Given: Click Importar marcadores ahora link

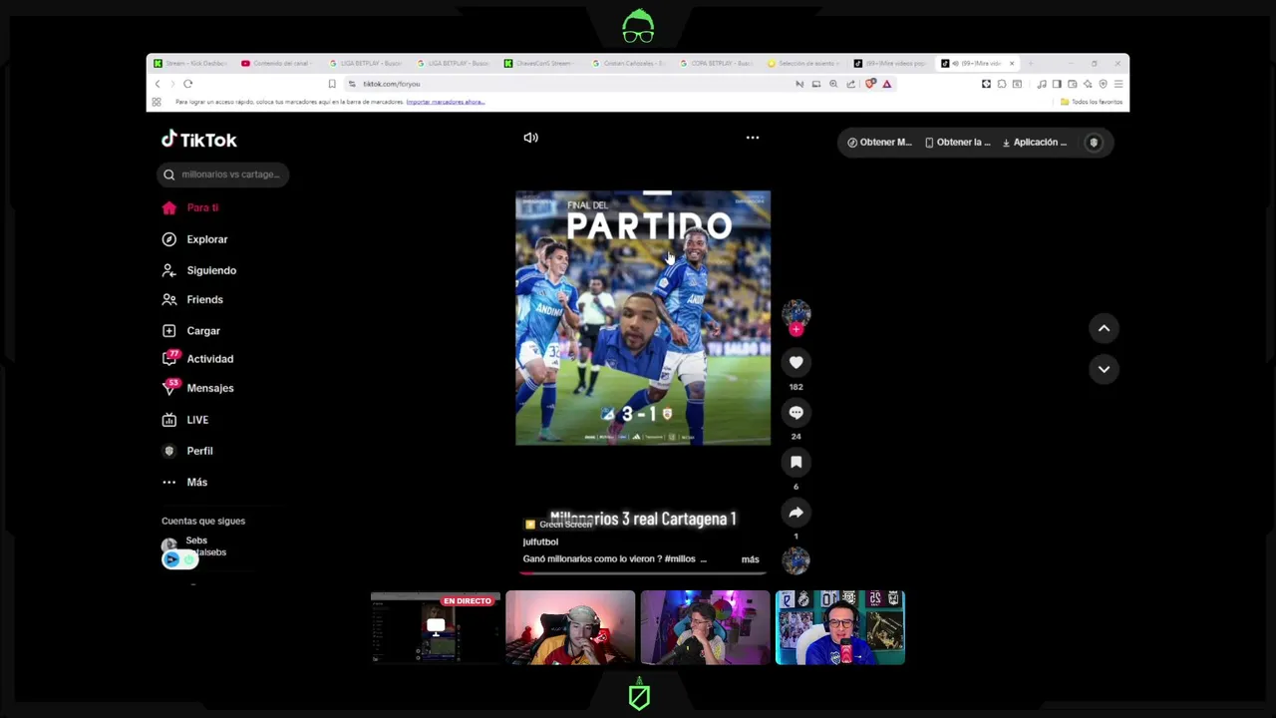Looking at the screenshot, I should click(x=446, y=102).
